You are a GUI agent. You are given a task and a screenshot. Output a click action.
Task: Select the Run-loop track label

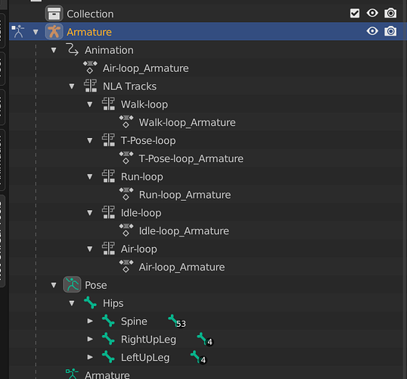click(x=142, y=177)
